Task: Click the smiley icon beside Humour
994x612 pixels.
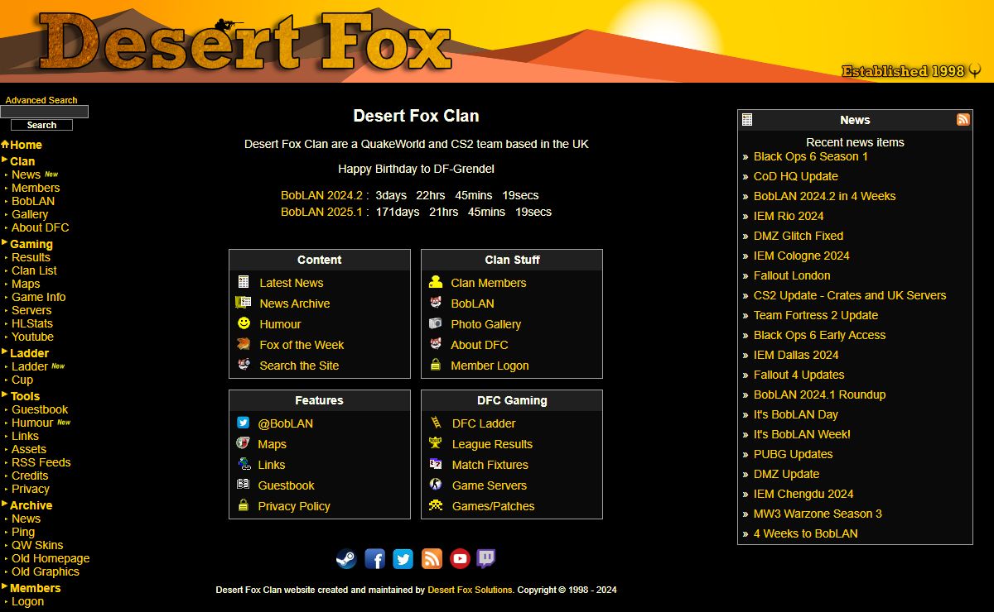Action: [x=244, y=323]
